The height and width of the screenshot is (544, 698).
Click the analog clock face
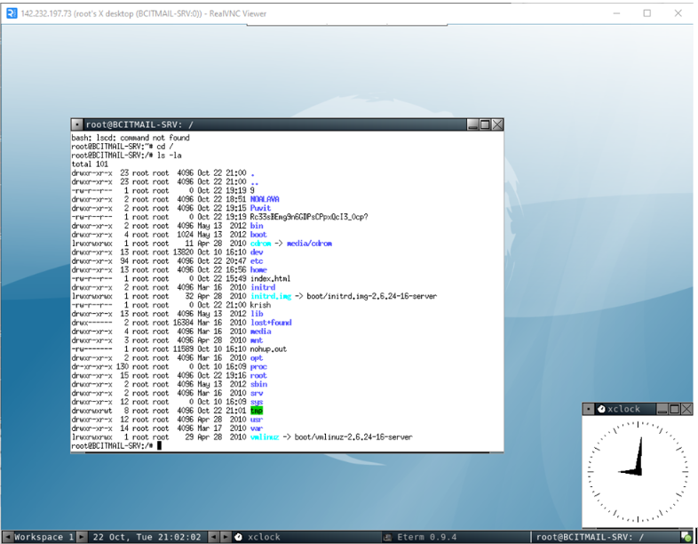pyautogui.click(x=636, y=470)
